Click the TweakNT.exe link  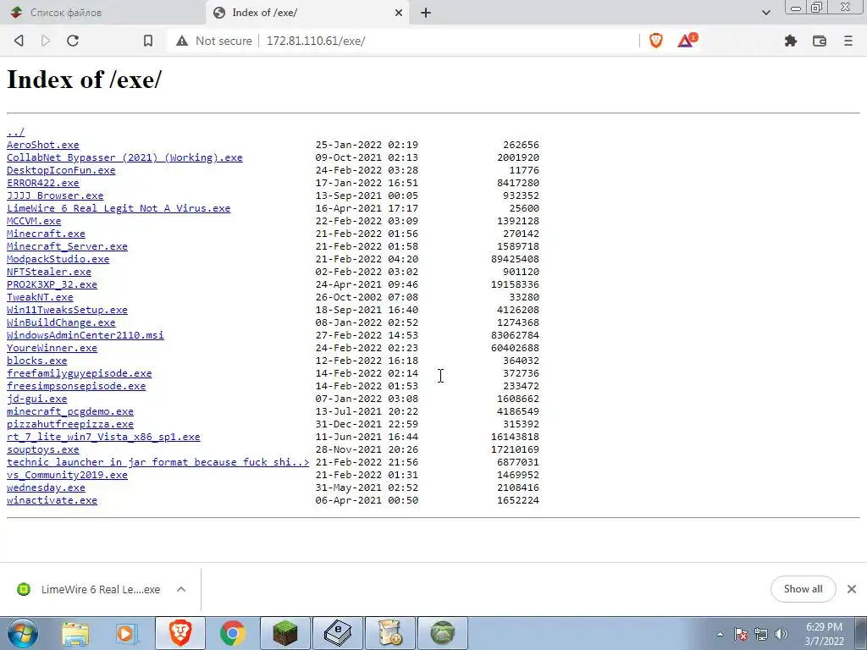click(x=40, y=297)
